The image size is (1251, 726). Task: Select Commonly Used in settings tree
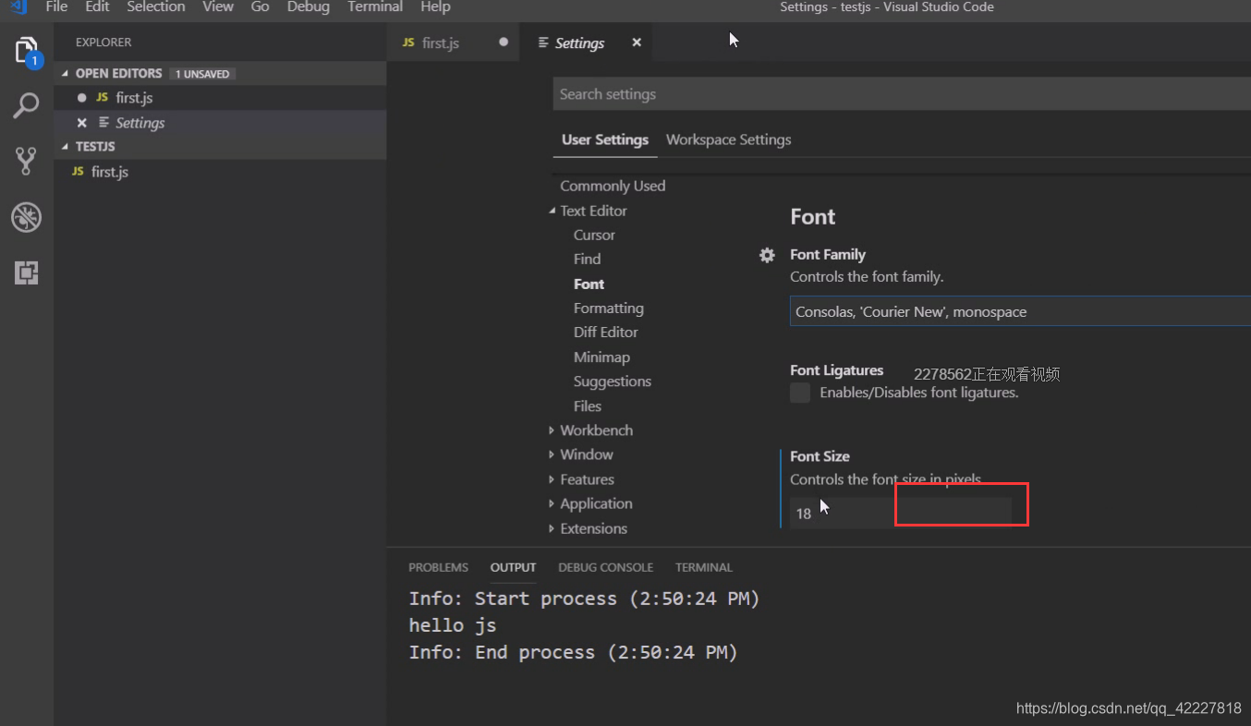(613, 186)
